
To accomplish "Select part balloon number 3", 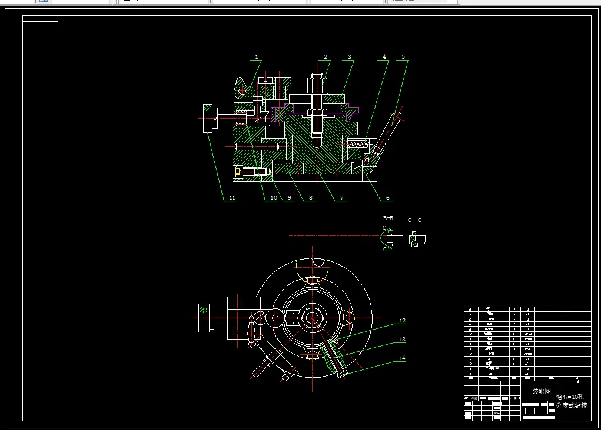I will pos(349,56).
